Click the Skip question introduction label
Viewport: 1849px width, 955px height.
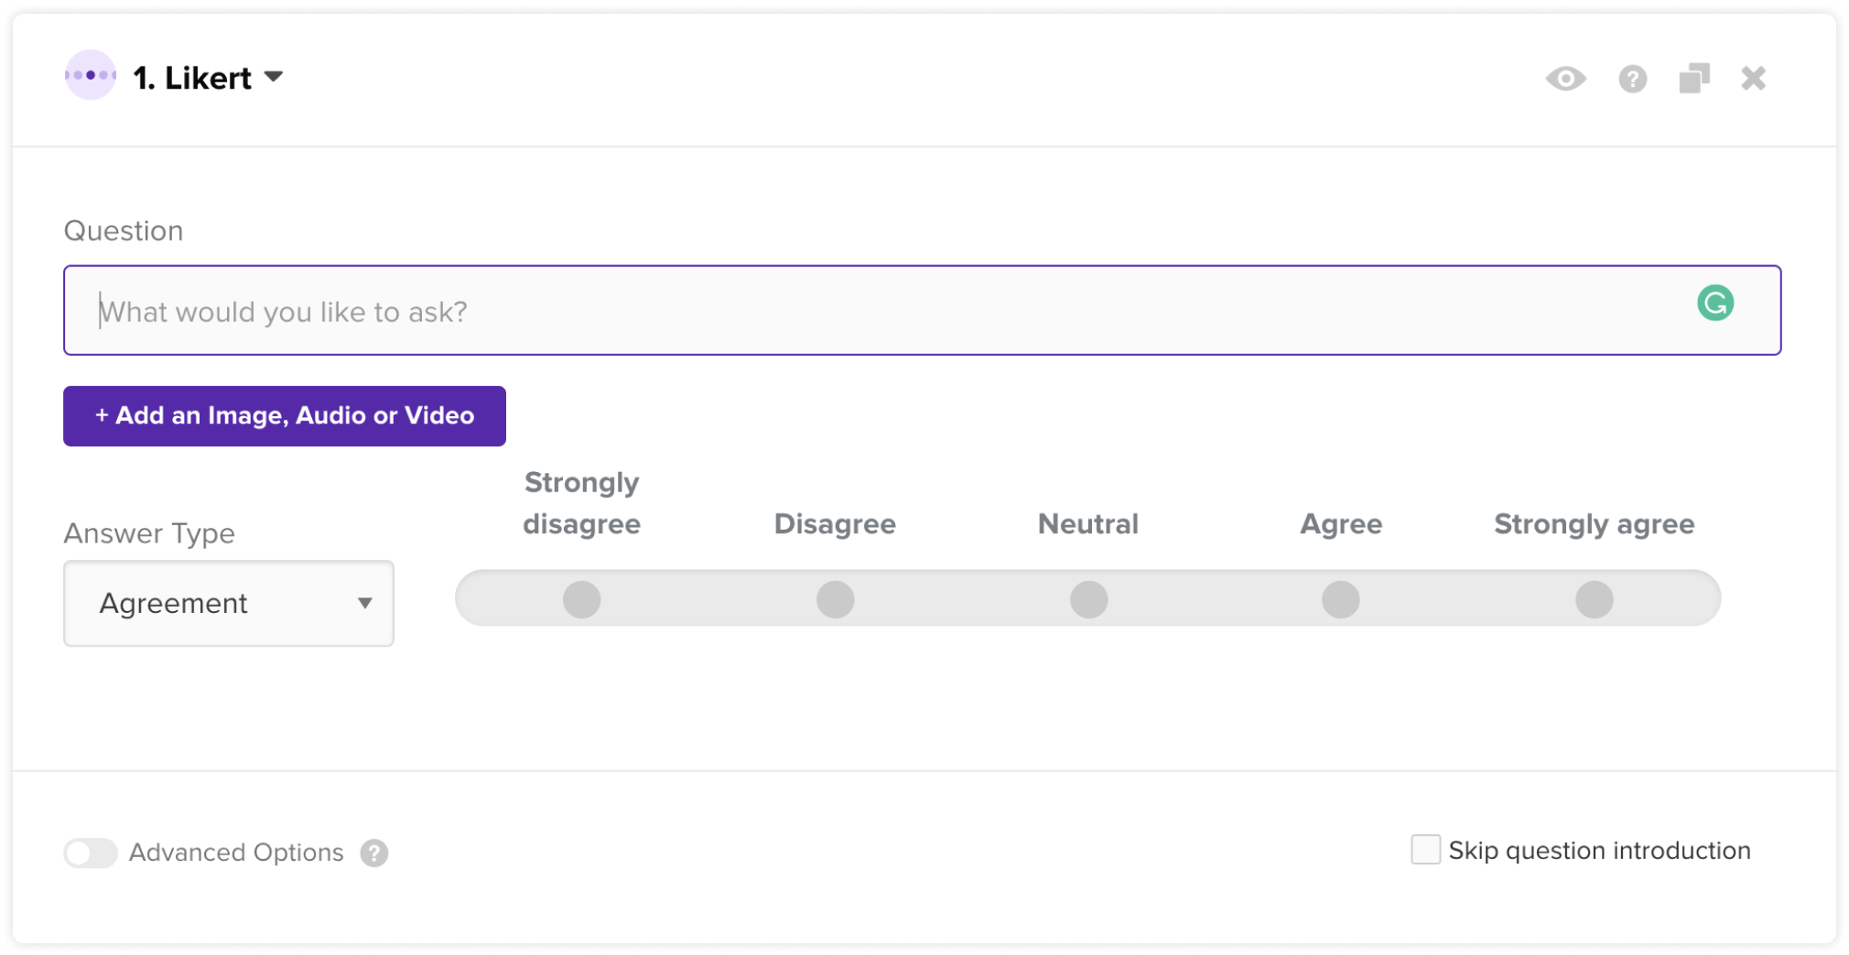click(1598, 851)
